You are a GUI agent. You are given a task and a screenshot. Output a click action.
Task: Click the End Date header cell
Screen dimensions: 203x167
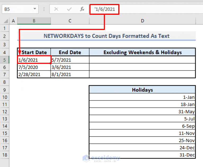click(70, 52)
